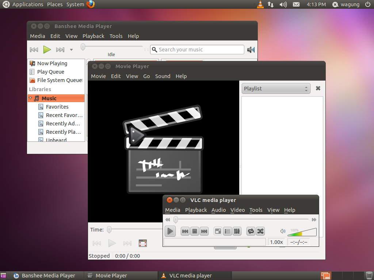Open VLC Playback menu
The width and height of the screenshot is (374, 280).
coord(196,210)
